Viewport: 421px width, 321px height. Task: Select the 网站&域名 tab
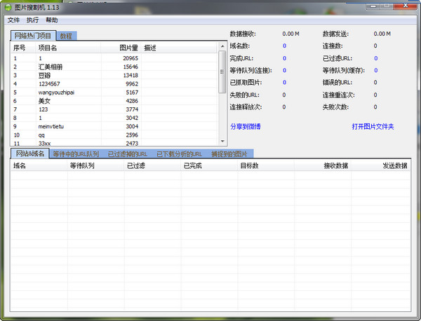(30, 153)
